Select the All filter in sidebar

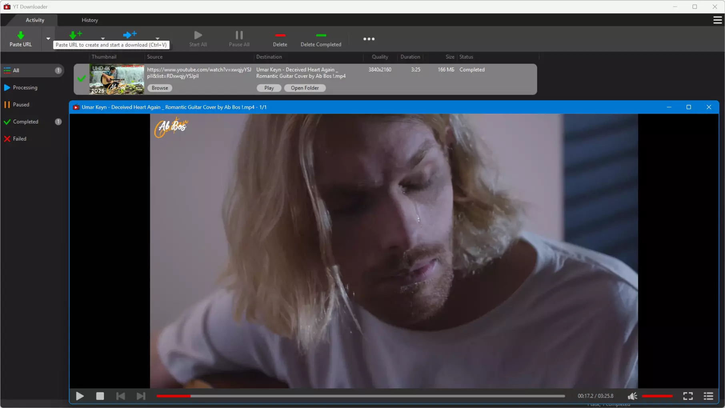point(33,70)
